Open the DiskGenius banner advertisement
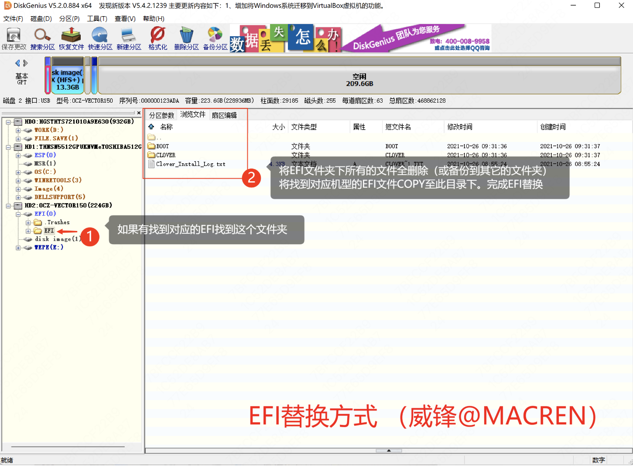 coord(417,38)
